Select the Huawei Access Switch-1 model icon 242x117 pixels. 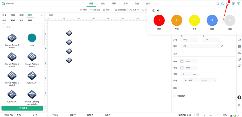coord(32,57)
